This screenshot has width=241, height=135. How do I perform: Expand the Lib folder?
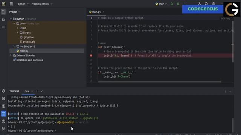click(17, 28)
